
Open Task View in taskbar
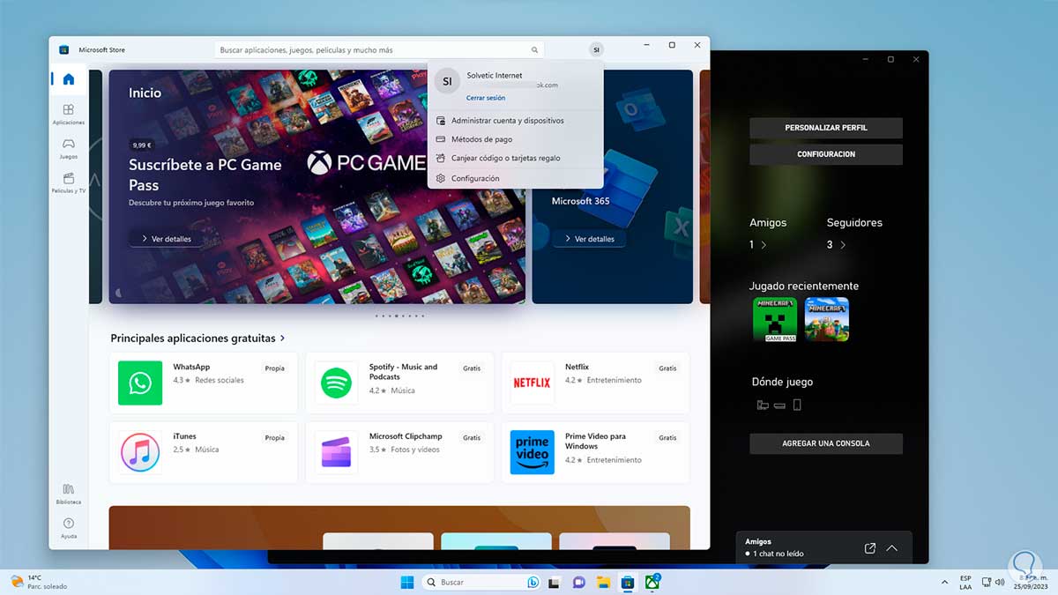pos(555,582)
